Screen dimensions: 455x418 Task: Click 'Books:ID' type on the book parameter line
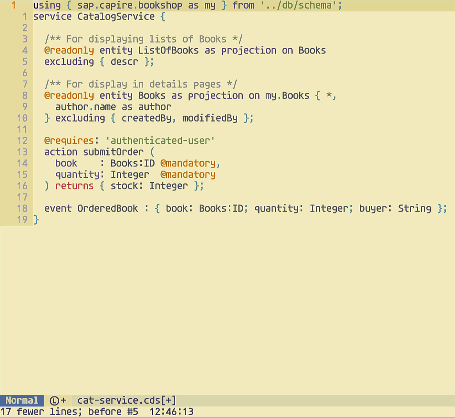coord(133,163)
